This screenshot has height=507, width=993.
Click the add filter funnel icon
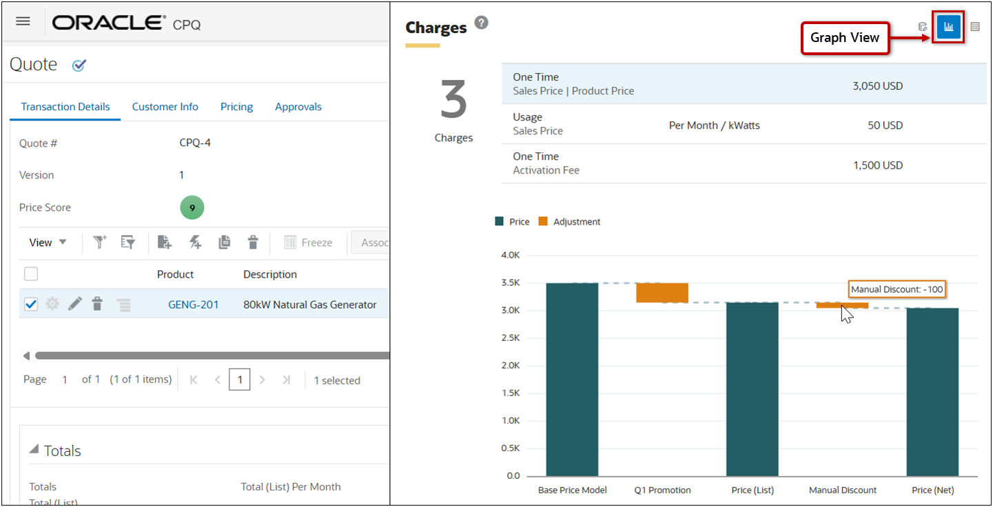click(x=101, y=242)
